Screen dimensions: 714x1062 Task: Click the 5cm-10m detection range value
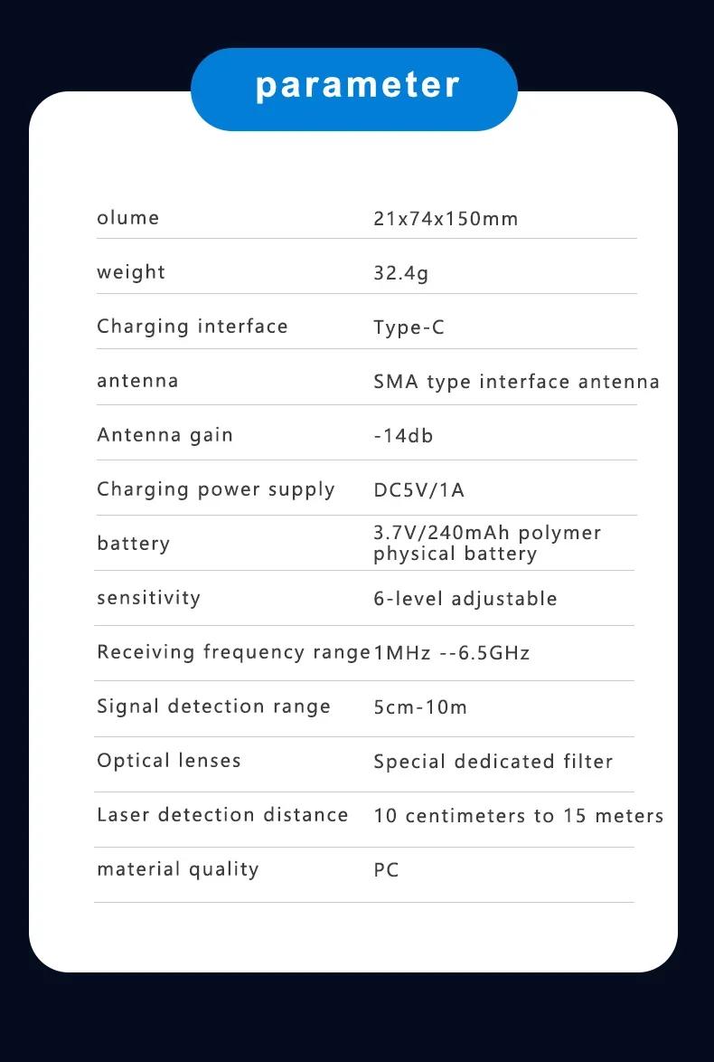tap(420, 707)
